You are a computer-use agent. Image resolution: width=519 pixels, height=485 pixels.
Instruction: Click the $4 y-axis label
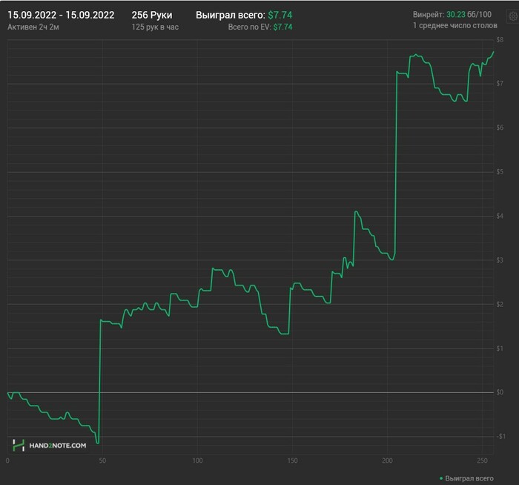pos(500,216)
